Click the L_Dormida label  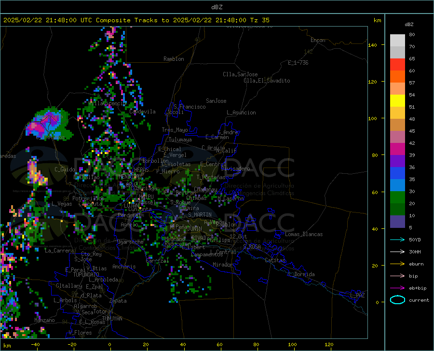coord(301,274)
